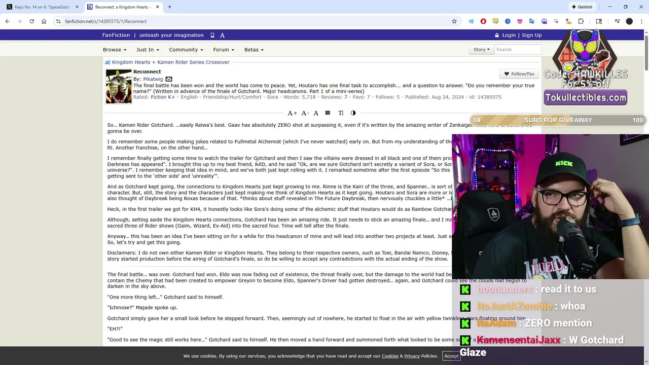Send private message via envelope icon next to Pikatwig
The width and height of the screenshot is (649, 365).
tap(169, 79)
